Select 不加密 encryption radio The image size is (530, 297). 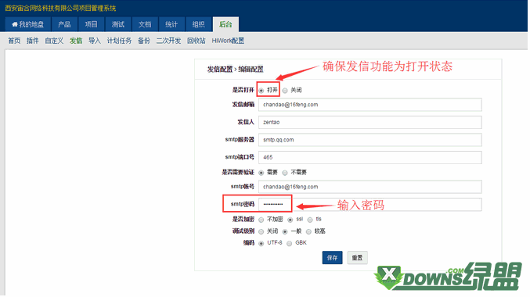[x=261, y=220]
